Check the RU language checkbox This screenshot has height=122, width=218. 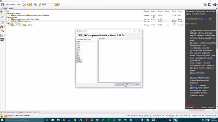pos(77,44)
